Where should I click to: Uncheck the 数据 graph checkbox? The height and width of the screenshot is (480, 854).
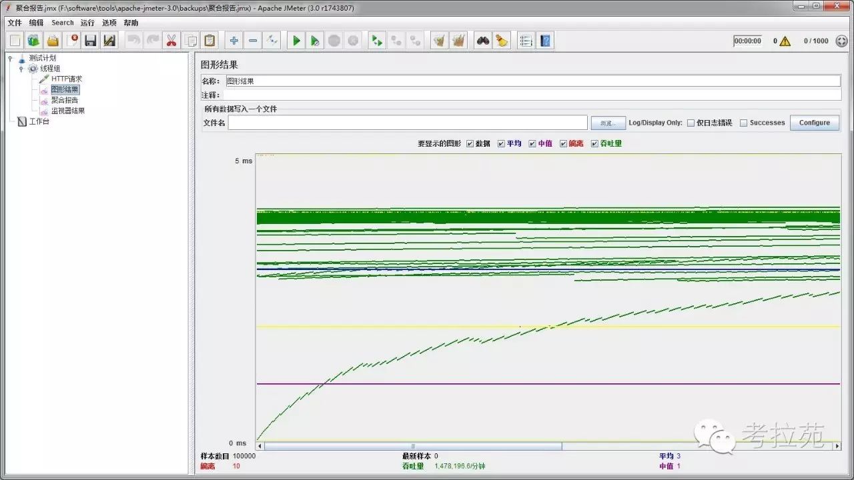point(470,143)
